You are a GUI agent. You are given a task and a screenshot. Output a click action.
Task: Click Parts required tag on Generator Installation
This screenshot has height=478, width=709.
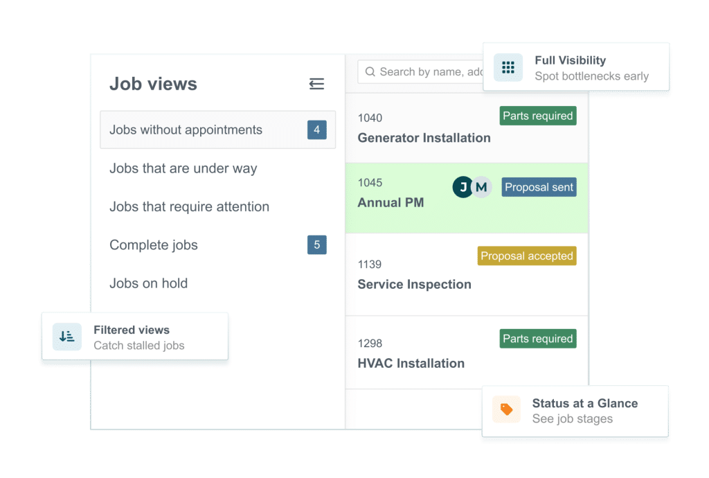click(x=537, y=116)
